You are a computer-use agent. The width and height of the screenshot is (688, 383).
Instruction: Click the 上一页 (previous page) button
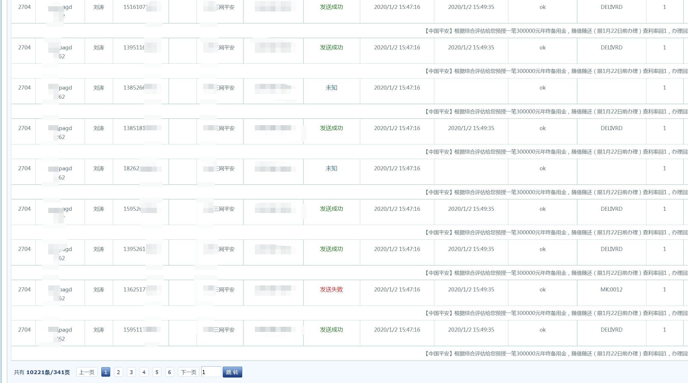click(87, 372)
